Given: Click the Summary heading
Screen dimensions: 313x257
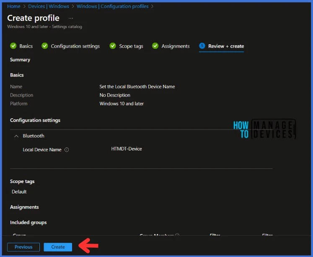Looking at the screenshot, I should coord(20,60).
